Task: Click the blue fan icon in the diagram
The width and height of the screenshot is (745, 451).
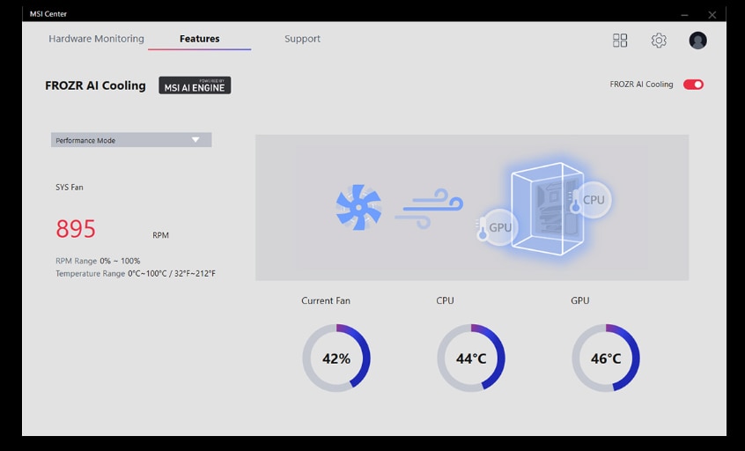Action: 358,207
